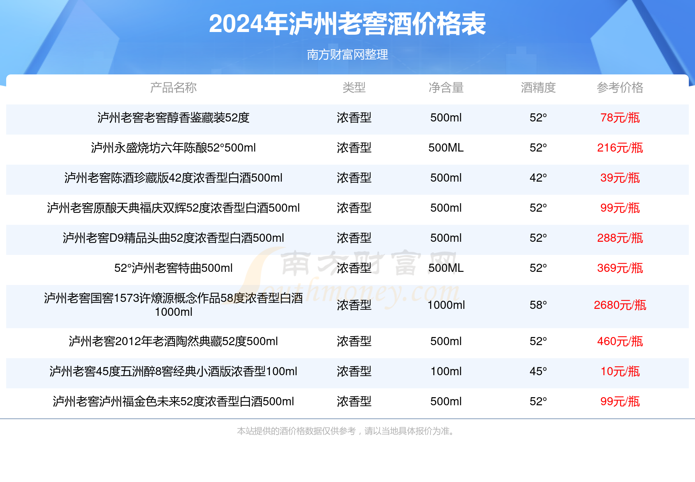The width and height of the screenshot is (695, 482).
Task: Select product 52°泸州老窖特曲500ml
Action: pyautogui.click(x=173, y=268)
